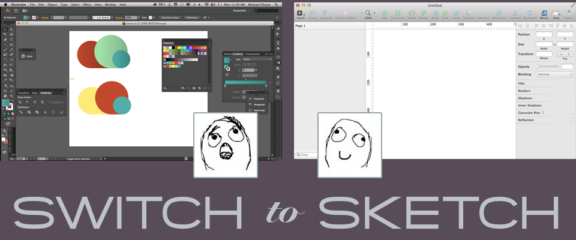Click the Intersect icon in Sketch toolbar
This screenshot has height=240, width=576.
click(x=483, y=13)
